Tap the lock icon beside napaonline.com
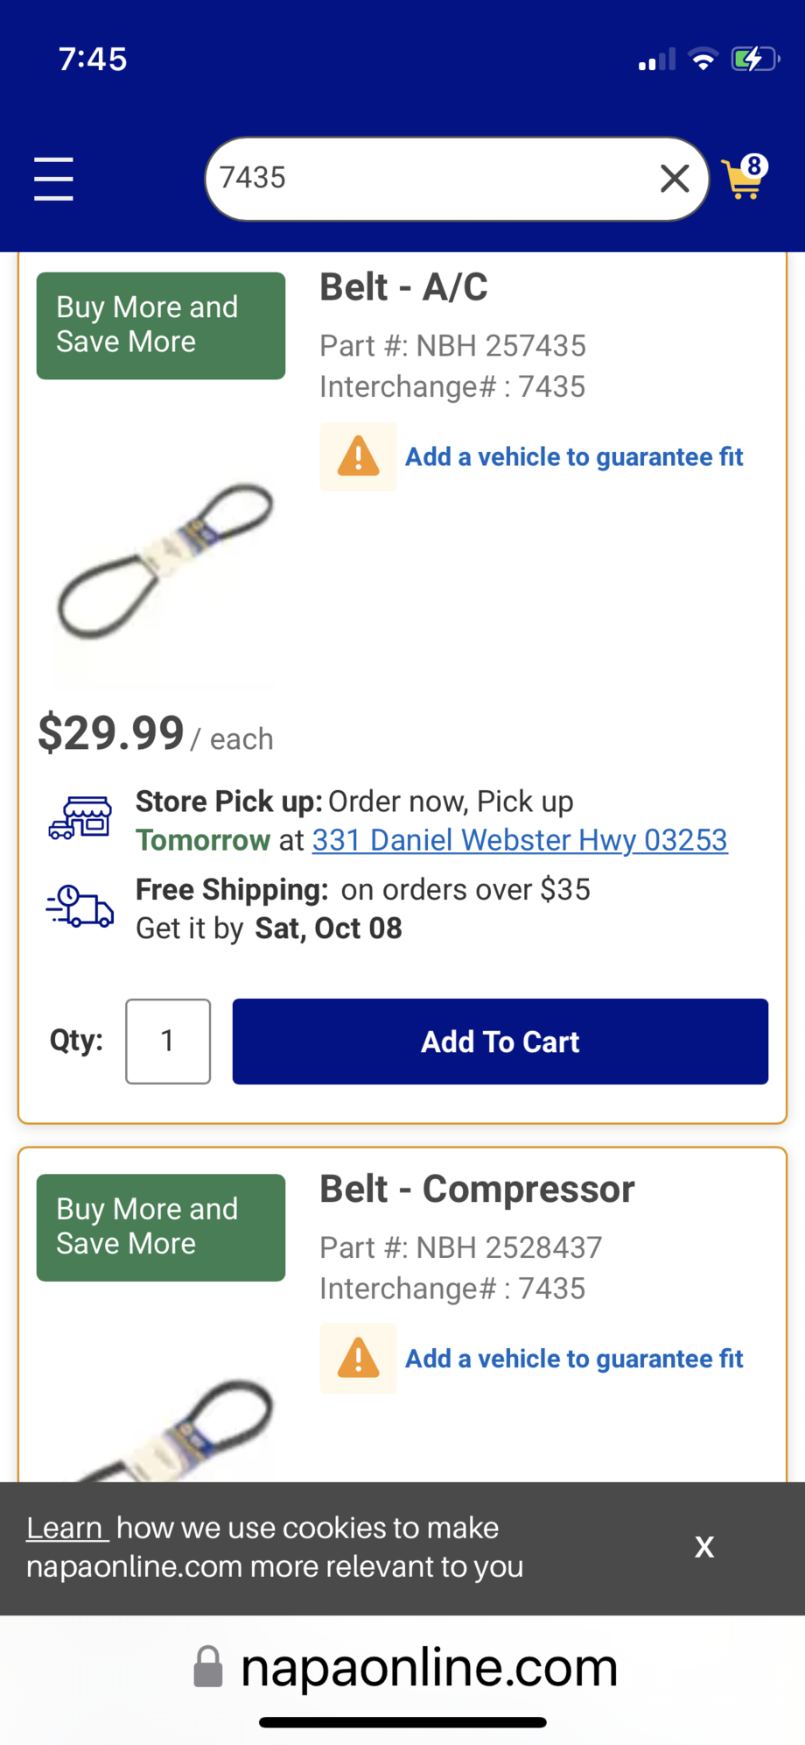 pos(207,1666)
